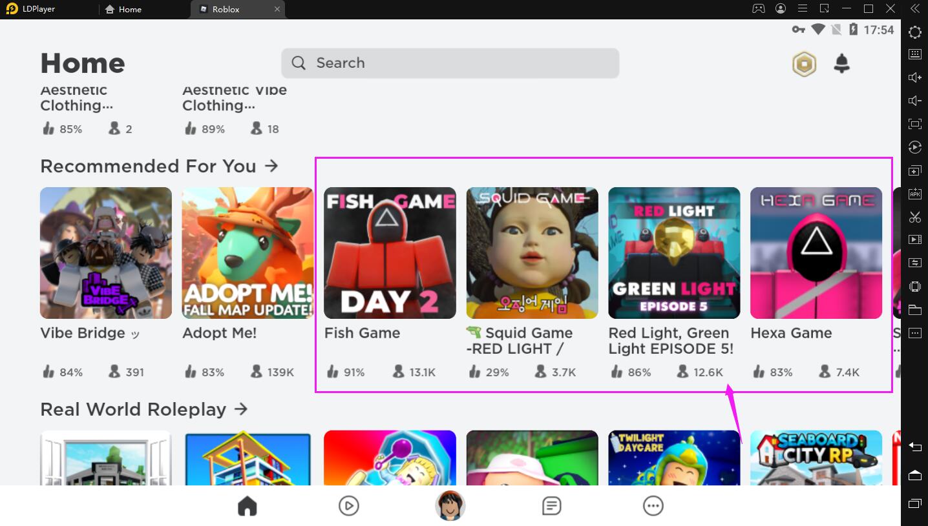Open LDPlayer menu hamburger dropdown in title bar

803,9
